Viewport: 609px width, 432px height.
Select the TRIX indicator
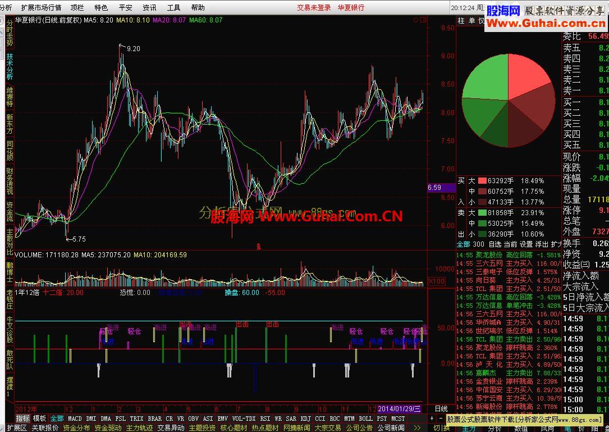(136, 419)
